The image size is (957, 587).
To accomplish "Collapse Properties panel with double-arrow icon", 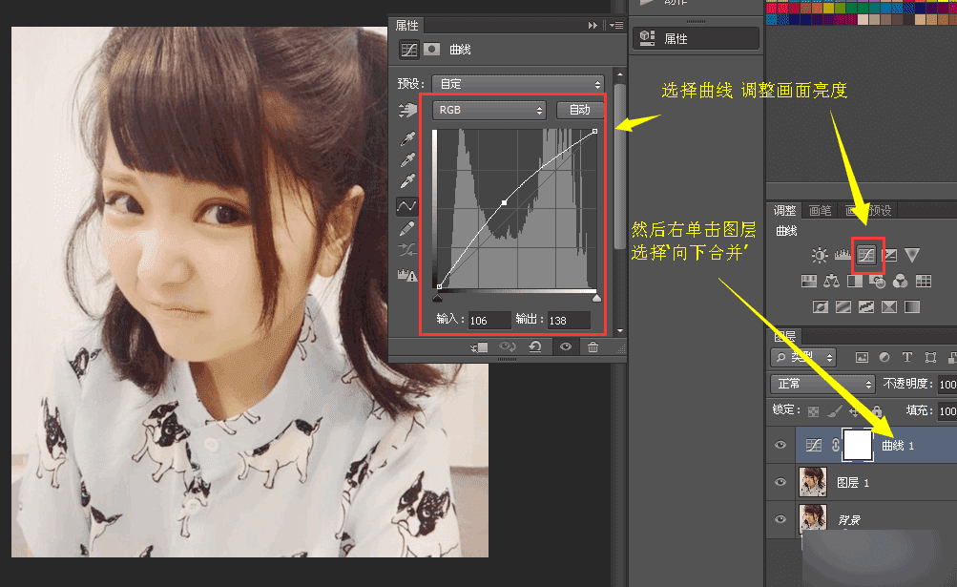I will (593, 25).
